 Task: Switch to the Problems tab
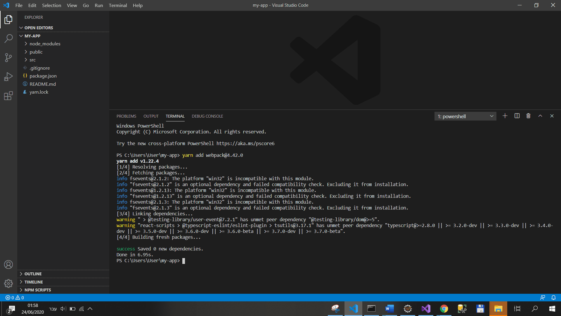click(126, 116)
